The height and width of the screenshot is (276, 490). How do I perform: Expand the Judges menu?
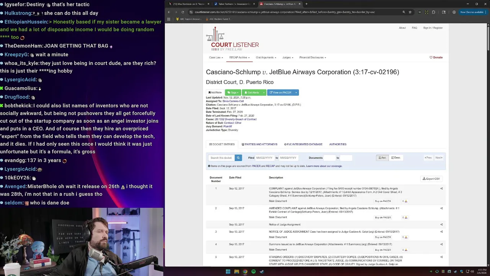coord(287,58)
